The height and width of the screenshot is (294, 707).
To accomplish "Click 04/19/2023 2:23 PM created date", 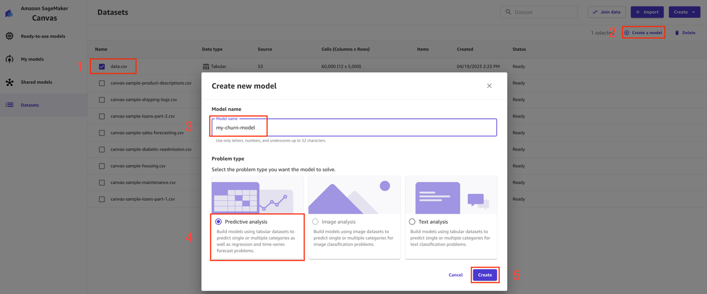I will point(478,66).
